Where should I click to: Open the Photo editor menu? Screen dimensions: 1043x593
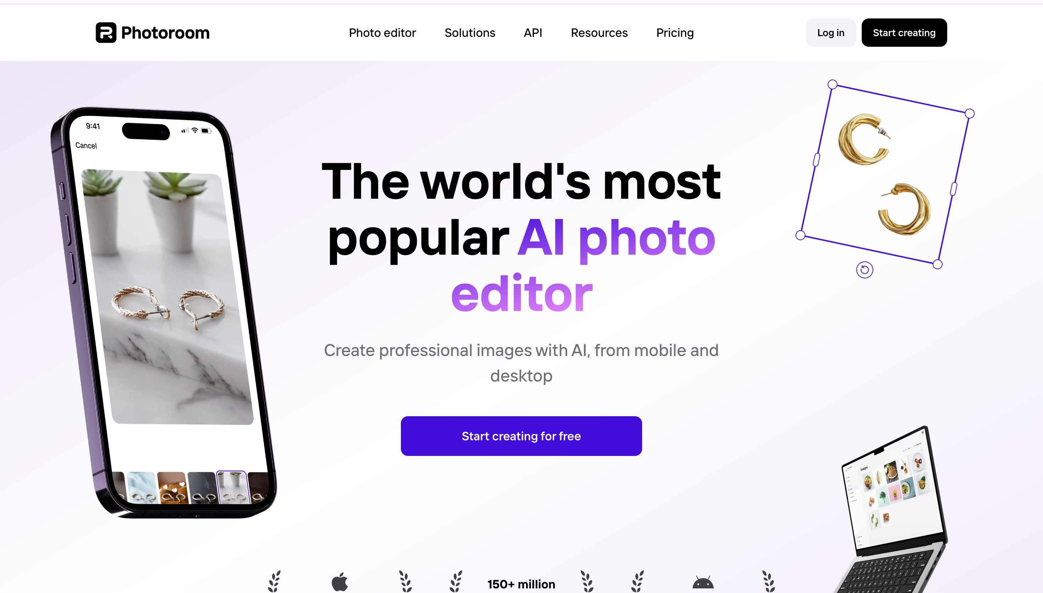[382, 33]
